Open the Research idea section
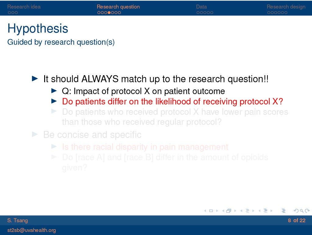This screenshot has height=235, width=312. click(x=24, y=7)
